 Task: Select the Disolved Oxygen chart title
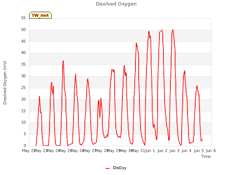point(116,4)
